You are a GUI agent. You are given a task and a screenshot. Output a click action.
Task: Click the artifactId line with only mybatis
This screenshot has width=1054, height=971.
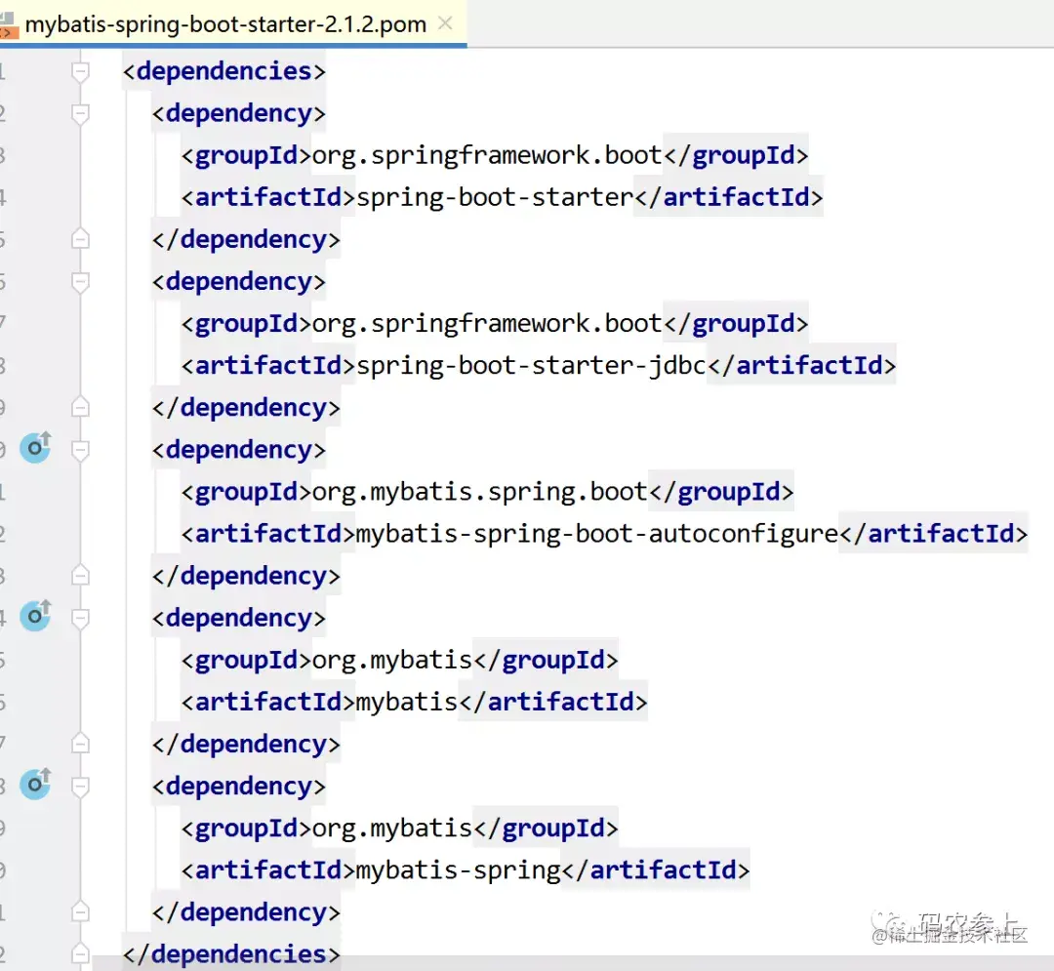[414, 703]
